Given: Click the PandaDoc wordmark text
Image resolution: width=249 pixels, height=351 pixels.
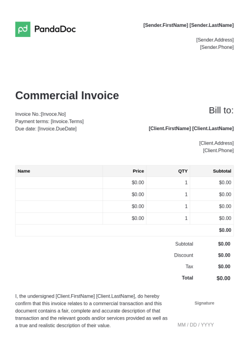Looking at the screenshot, I should click(55, 29).
